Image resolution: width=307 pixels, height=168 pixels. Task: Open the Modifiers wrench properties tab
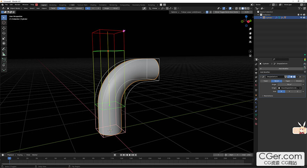[x=256, y=99]
